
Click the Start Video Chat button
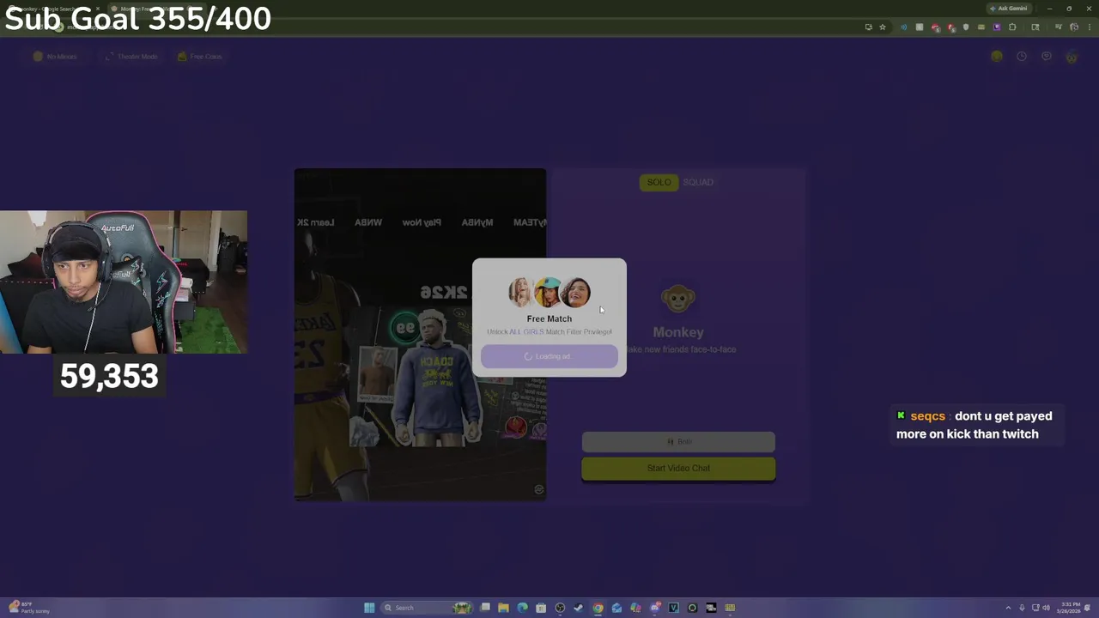pos(678,468)
